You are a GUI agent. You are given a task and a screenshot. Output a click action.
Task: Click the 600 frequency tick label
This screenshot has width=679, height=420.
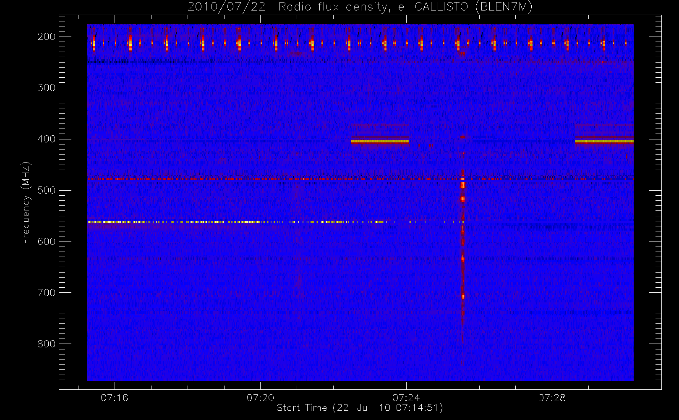click(x=47, y=241)
